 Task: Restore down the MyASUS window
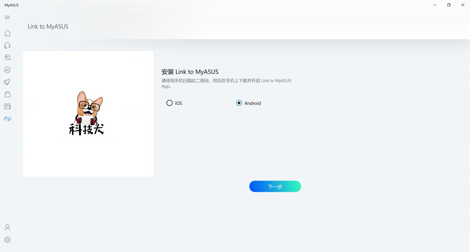(449, 5)
